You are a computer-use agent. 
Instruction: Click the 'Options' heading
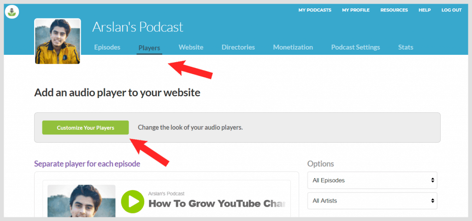coord(321,164)
